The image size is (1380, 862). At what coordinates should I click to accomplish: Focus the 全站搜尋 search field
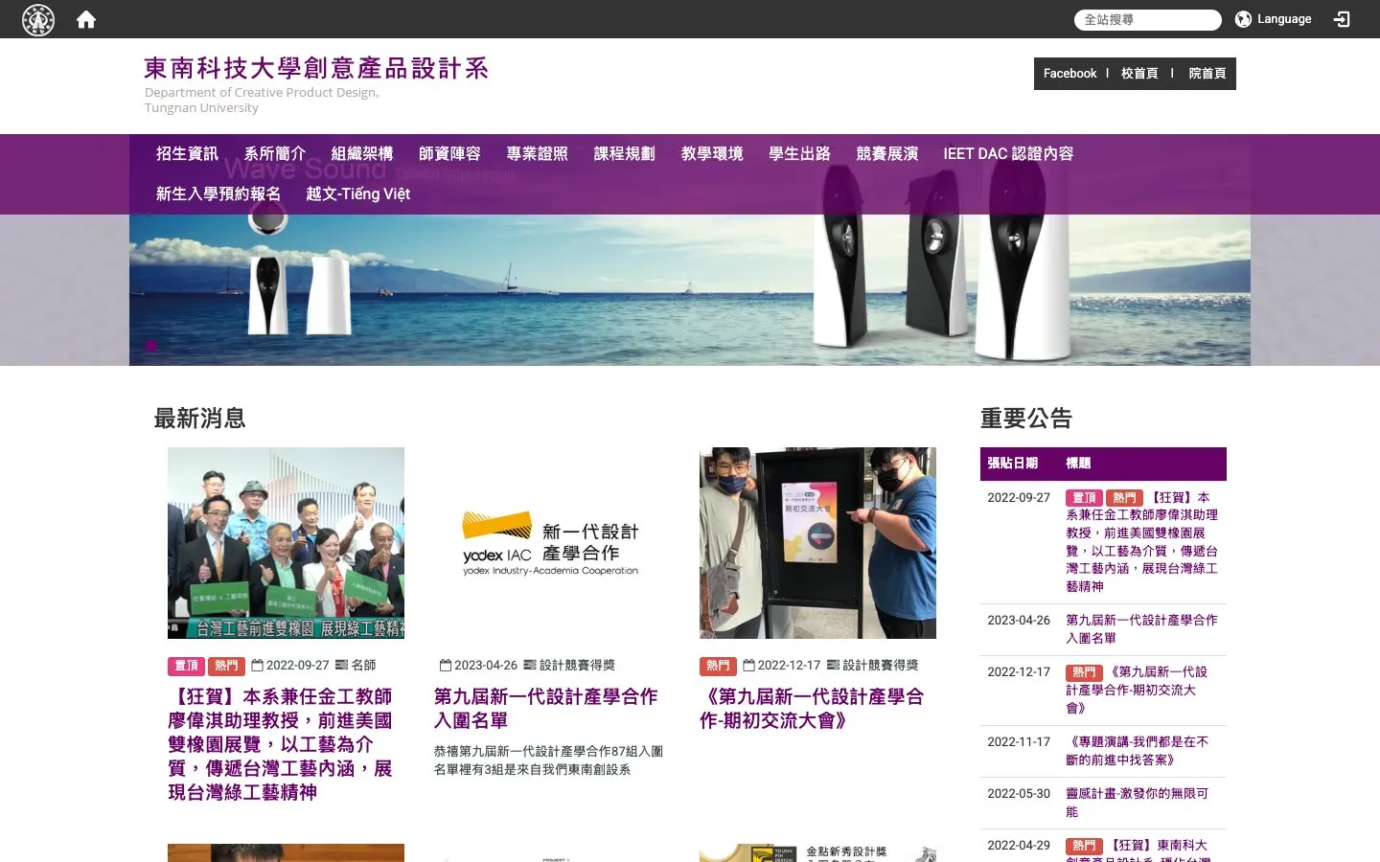coord(1147,19)
